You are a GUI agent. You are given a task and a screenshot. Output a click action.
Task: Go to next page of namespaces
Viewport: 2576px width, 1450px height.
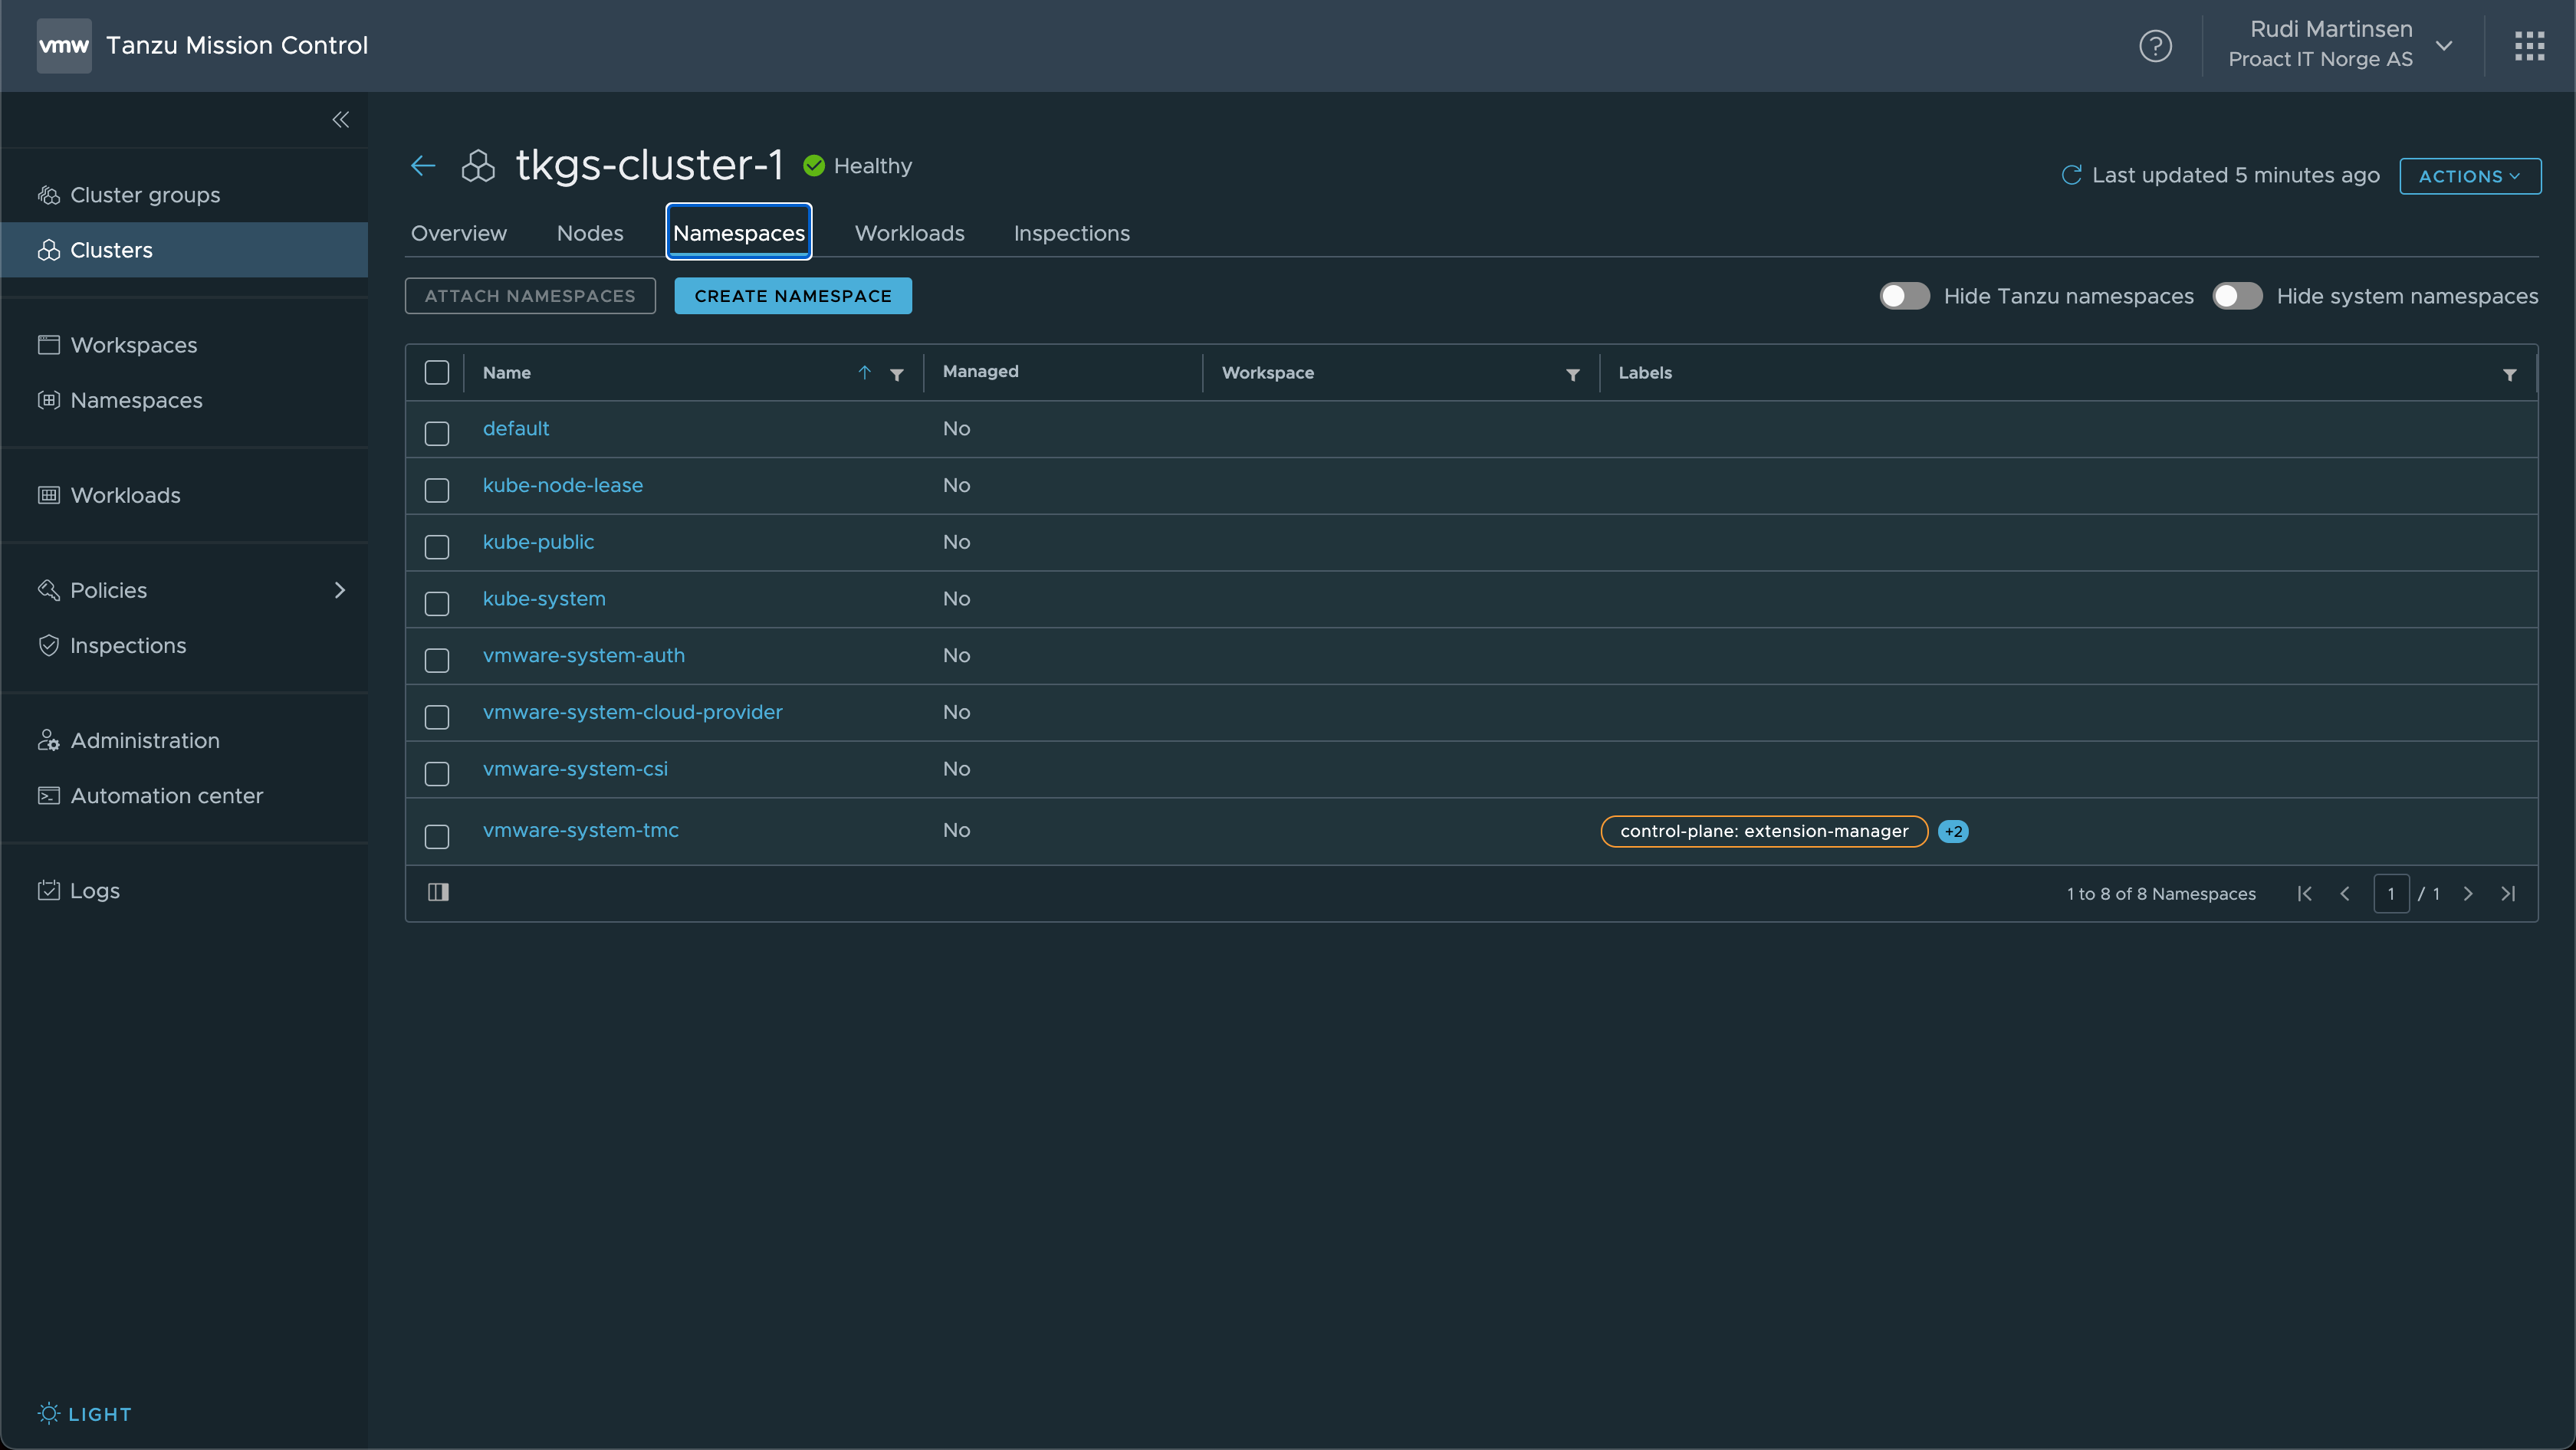coord(2468,894)
